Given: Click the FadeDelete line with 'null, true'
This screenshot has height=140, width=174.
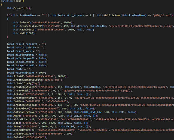Looking at the screenshot, I should (53, 30).
